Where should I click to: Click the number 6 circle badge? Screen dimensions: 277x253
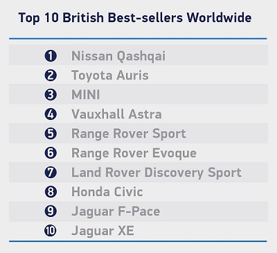tap(51, 153)
